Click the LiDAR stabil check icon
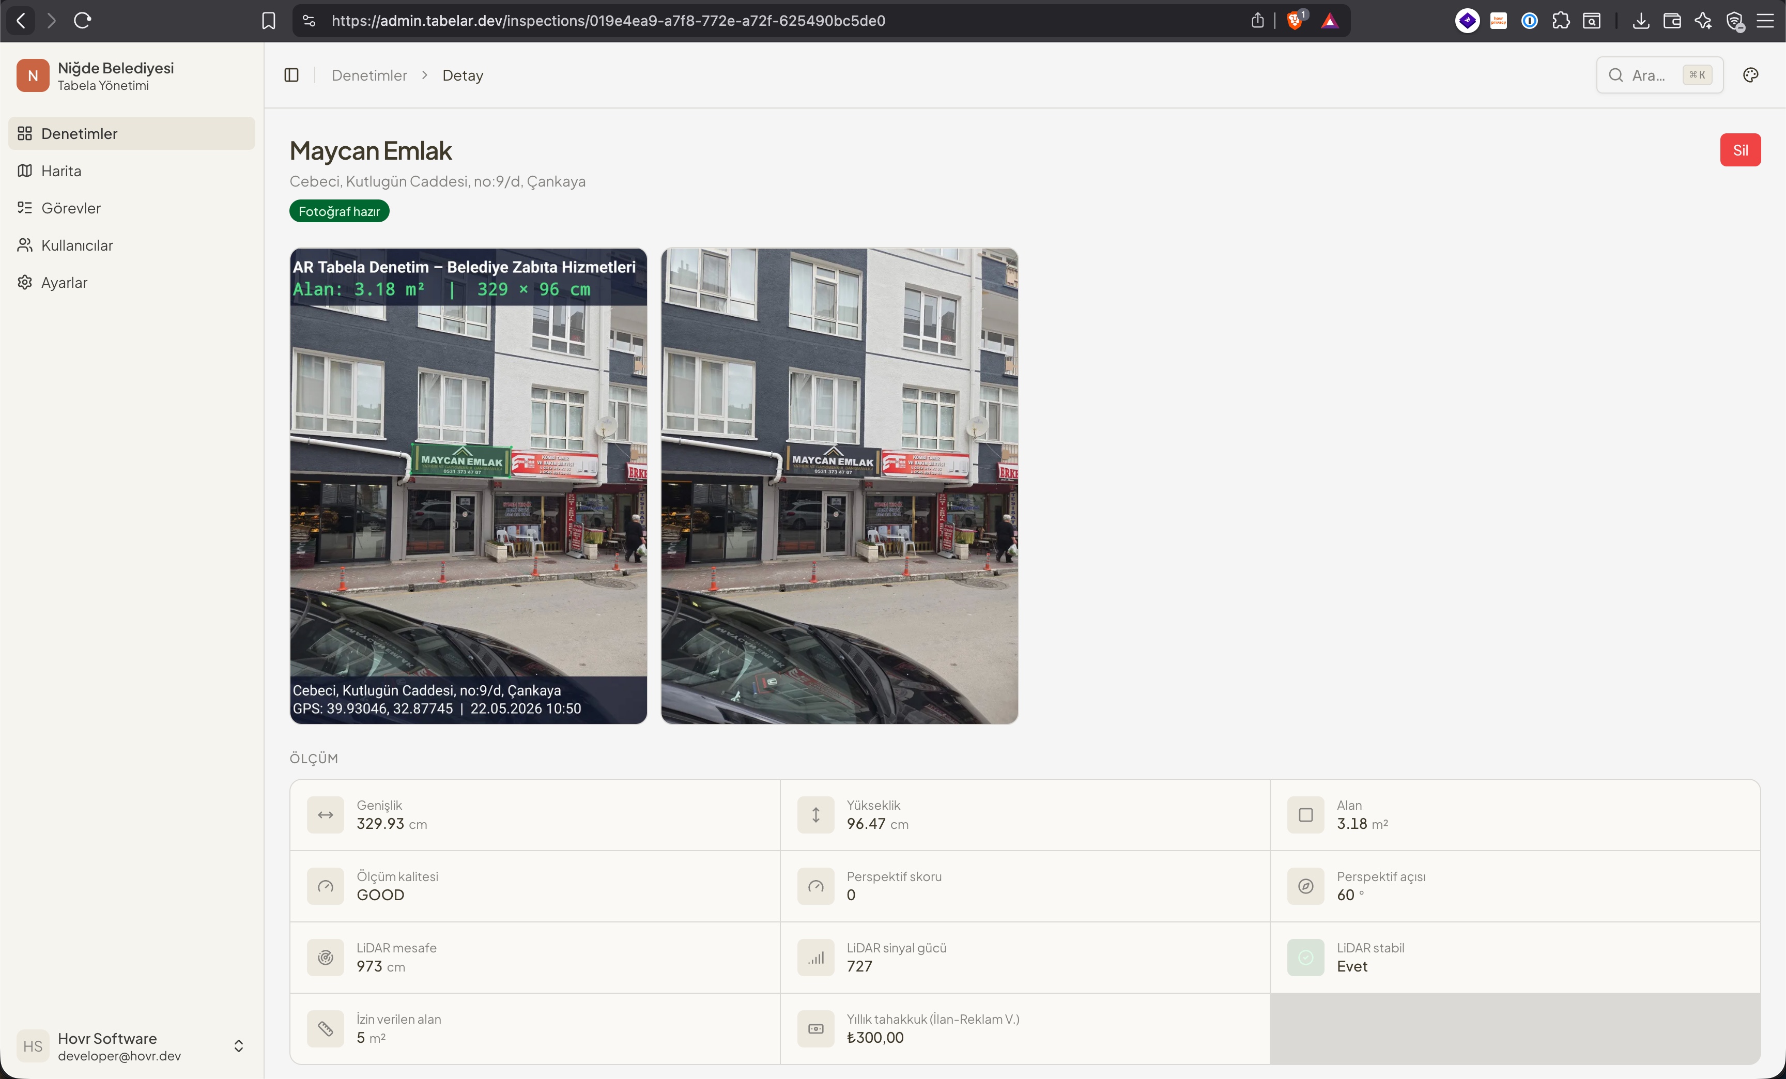1786x1079 pixels. [1305, 957]
